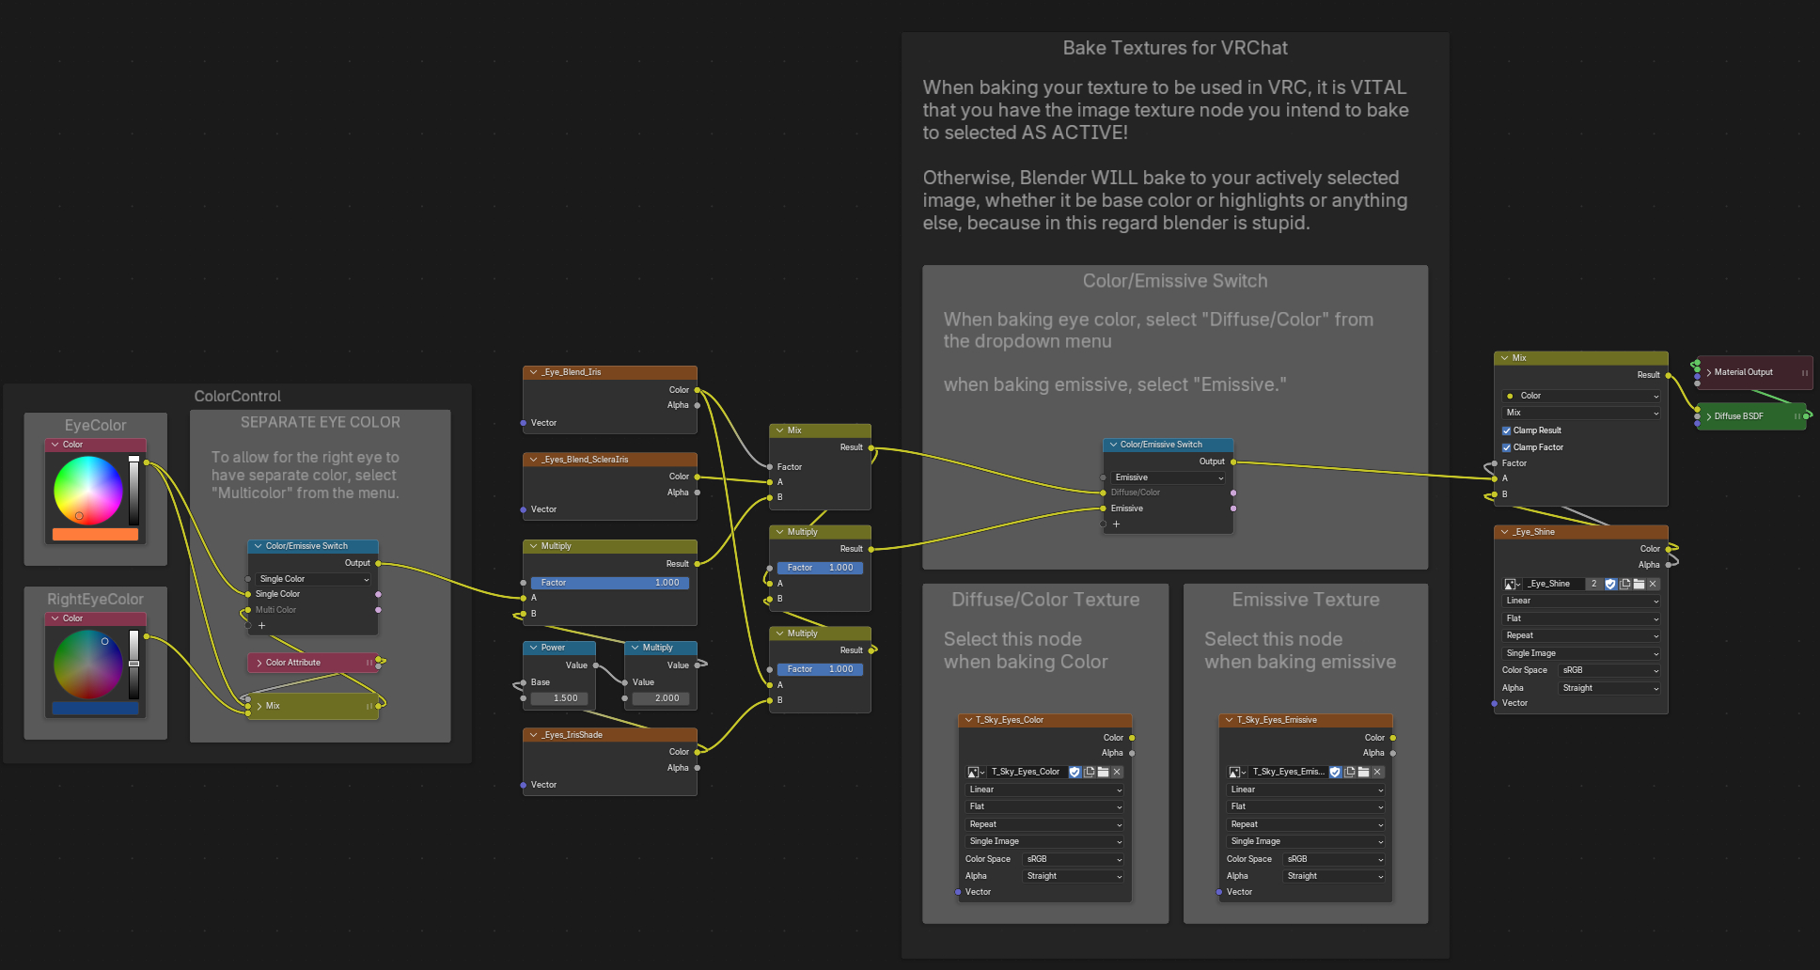Click the EyeColor orange color swatch

tap(95, 534)
